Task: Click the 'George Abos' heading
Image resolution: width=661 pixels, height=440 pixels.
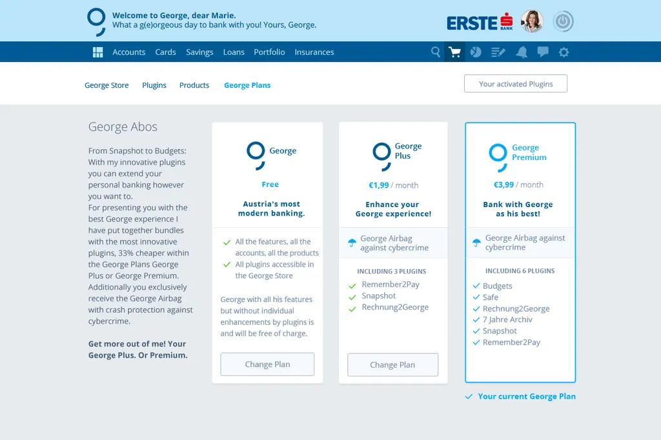Action: coord(123,126)
